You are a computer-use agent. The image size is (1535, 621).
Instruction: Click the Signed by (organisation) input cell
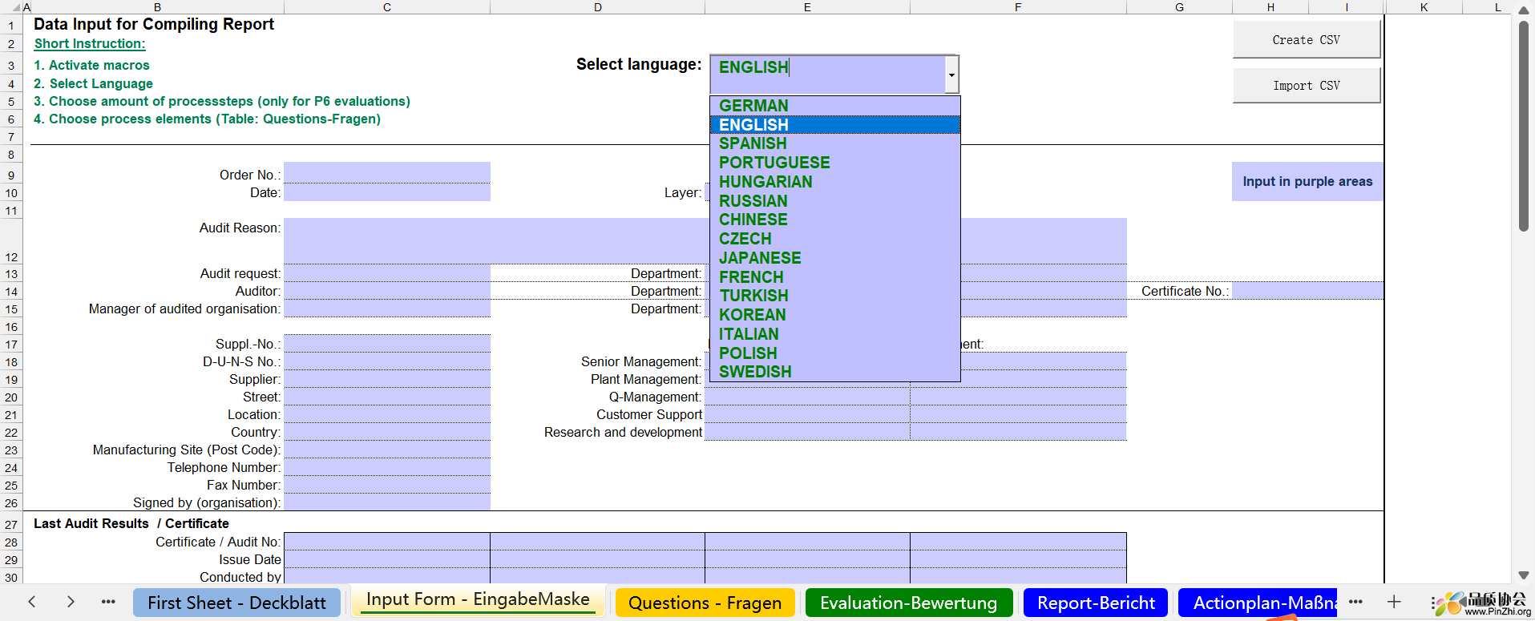(387, 502)
